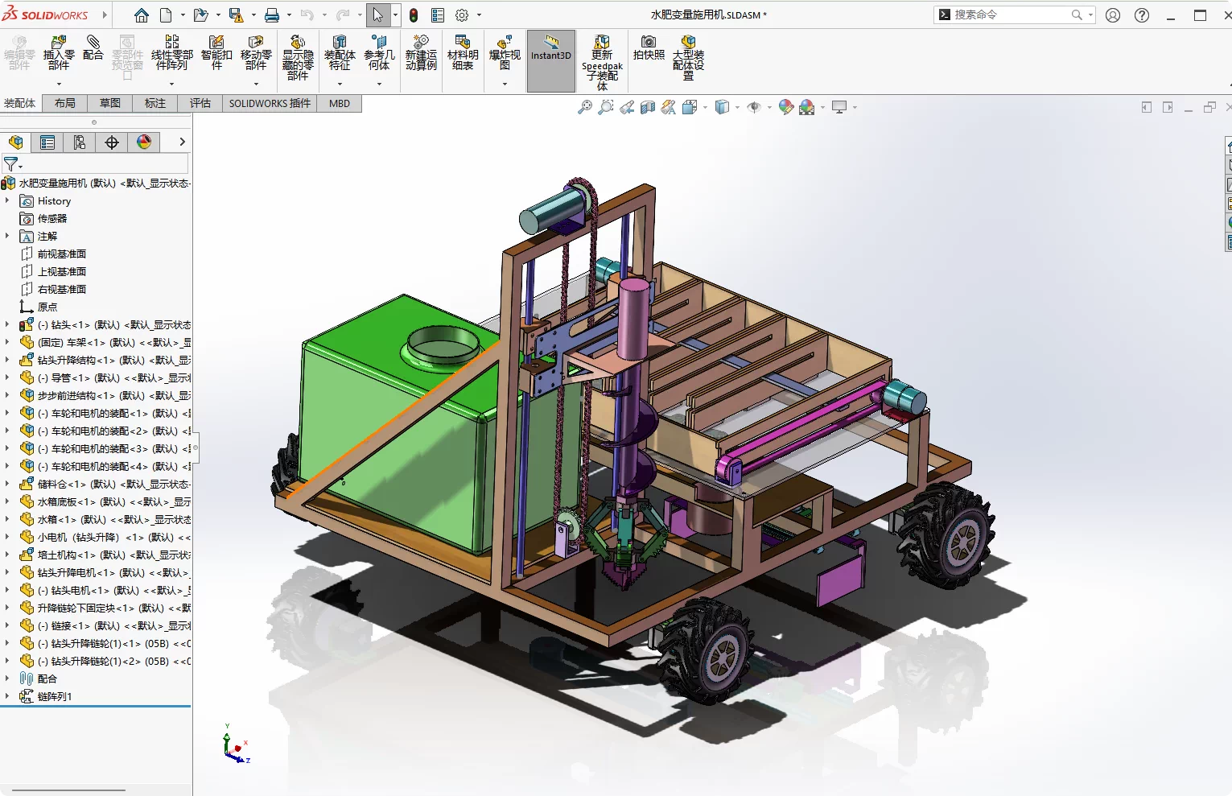Click the feature tree filter field
The image size is (1232, 796).
[x=95, y=164]
